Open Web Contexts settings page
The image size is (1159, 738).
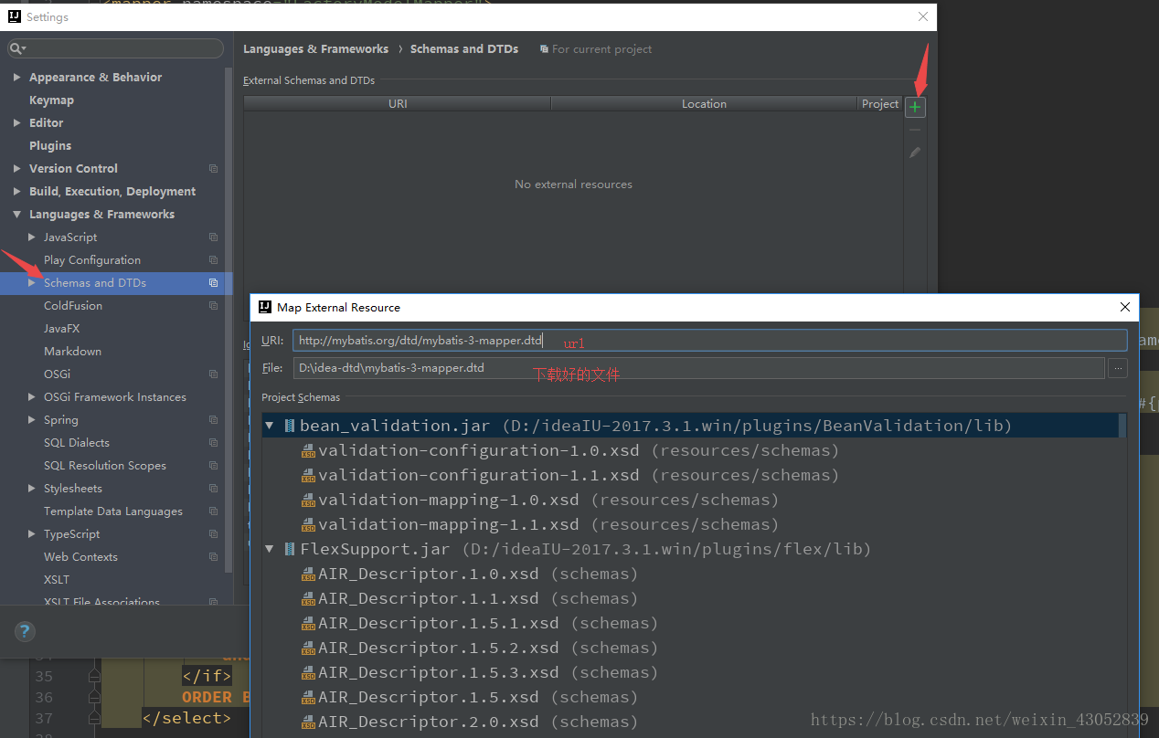click(80, 557)
